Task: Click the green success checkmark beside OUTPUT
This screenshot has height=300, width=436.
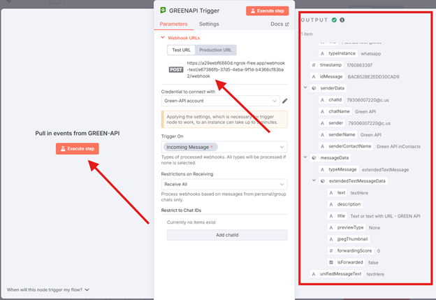Action: pos(335,20)
